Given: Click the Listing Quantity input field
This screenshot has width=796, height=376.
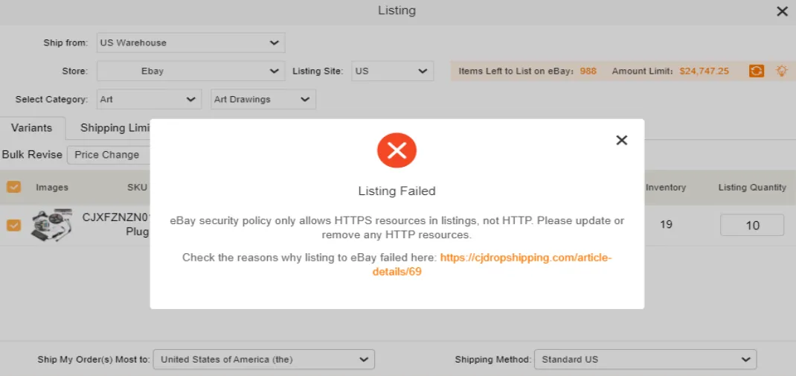Looking at the screenshot, I should (752, 225).
